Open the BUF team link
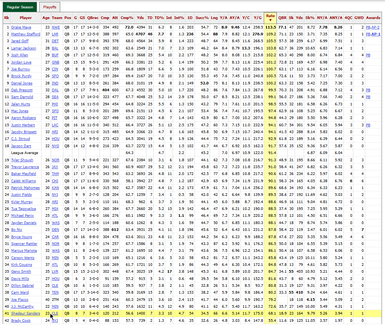385x326 pixels. (x=55, y=55)
